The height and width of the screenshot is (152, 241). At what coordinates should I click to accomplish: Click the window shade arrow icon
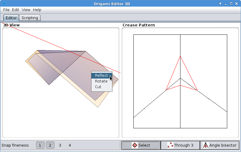click(x=220, y=4)
